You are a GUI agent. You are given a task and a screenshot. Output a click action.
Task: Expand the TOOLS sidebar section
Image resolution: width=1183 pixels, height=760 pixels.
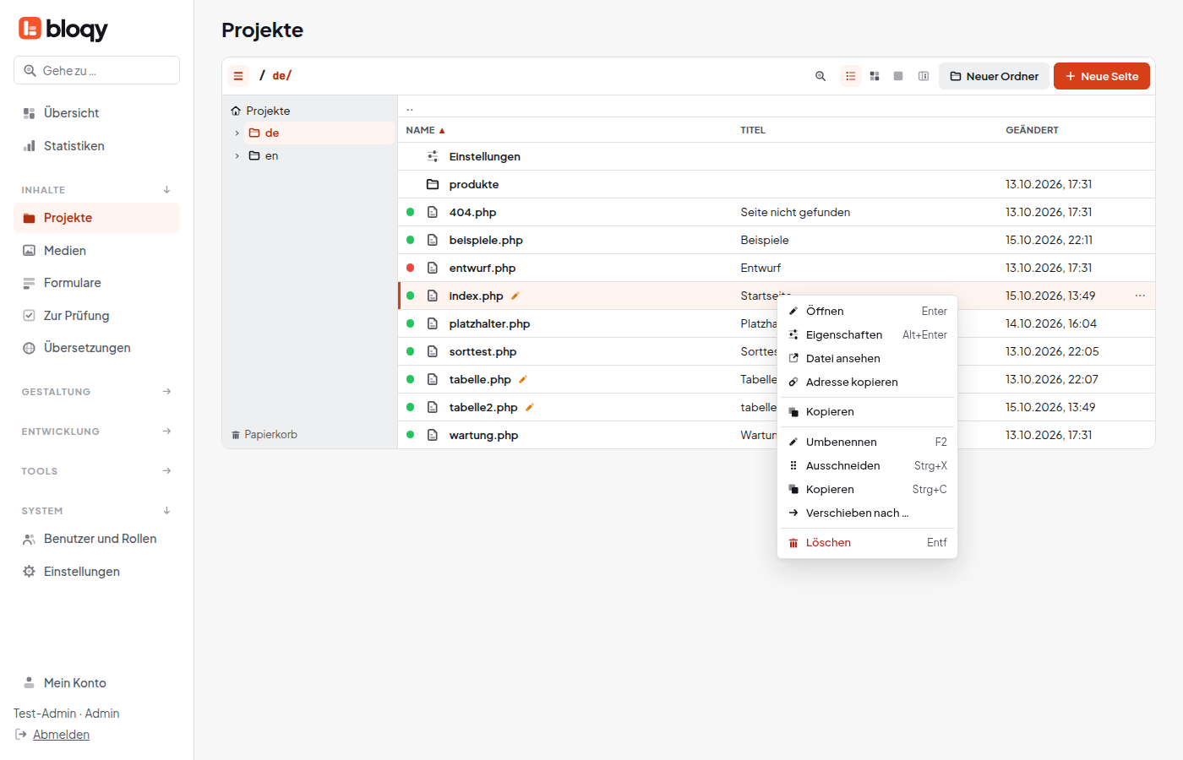pyautogui.click(x=96, y=471)
